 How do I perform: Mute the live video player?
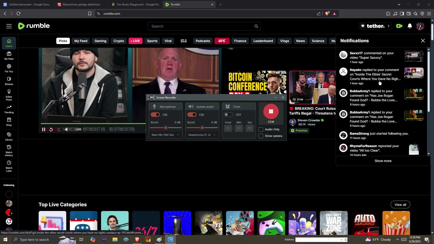(66, 129)
